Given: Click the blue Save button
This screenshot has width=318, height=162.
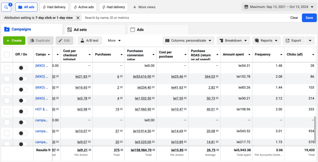Looking at the screenshot, I should (x=309, y=18).
